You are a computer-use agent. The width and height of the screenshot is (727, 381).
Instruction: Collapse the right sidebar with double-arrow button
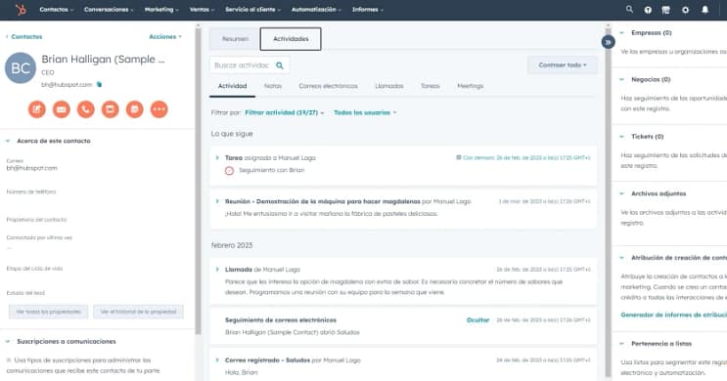(608, 42)
